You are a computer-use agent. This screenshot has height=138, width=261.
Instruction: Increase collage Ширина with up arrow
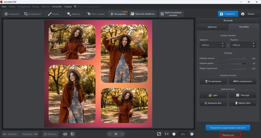pyautogui.click(x=223, y=44)
